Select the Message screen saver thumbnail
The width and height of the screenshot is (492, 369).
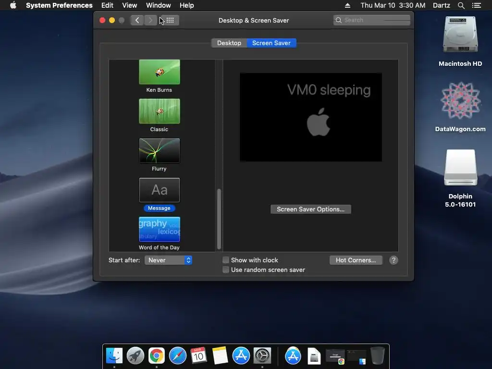tap(160, 190)
